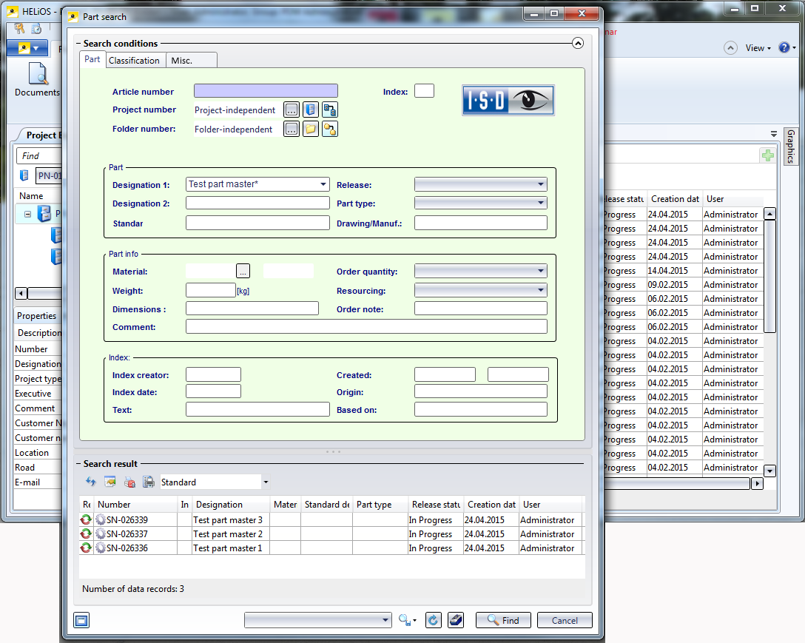This screenshot has width=805, height=643.
Task: Click the window icon at dialog bottom-left
Action: tap(81, 620)
